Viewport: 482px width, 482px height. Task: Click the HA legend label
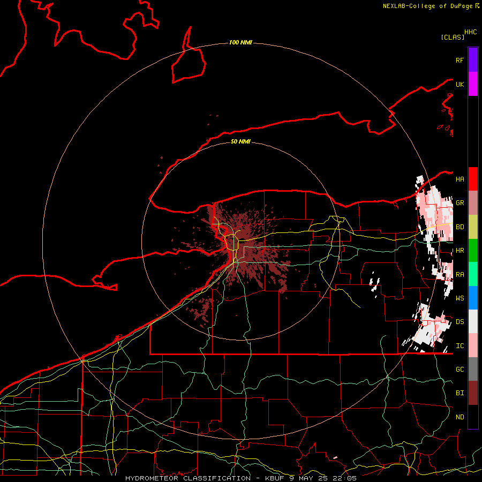point(460,179)
